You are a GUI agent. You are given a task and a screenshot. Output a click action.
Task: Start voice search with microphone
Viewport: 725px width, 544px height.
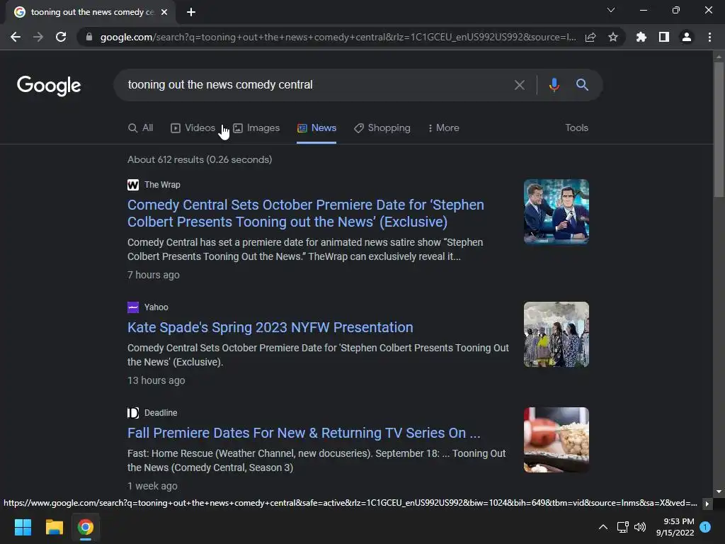(x=554, y=85)
